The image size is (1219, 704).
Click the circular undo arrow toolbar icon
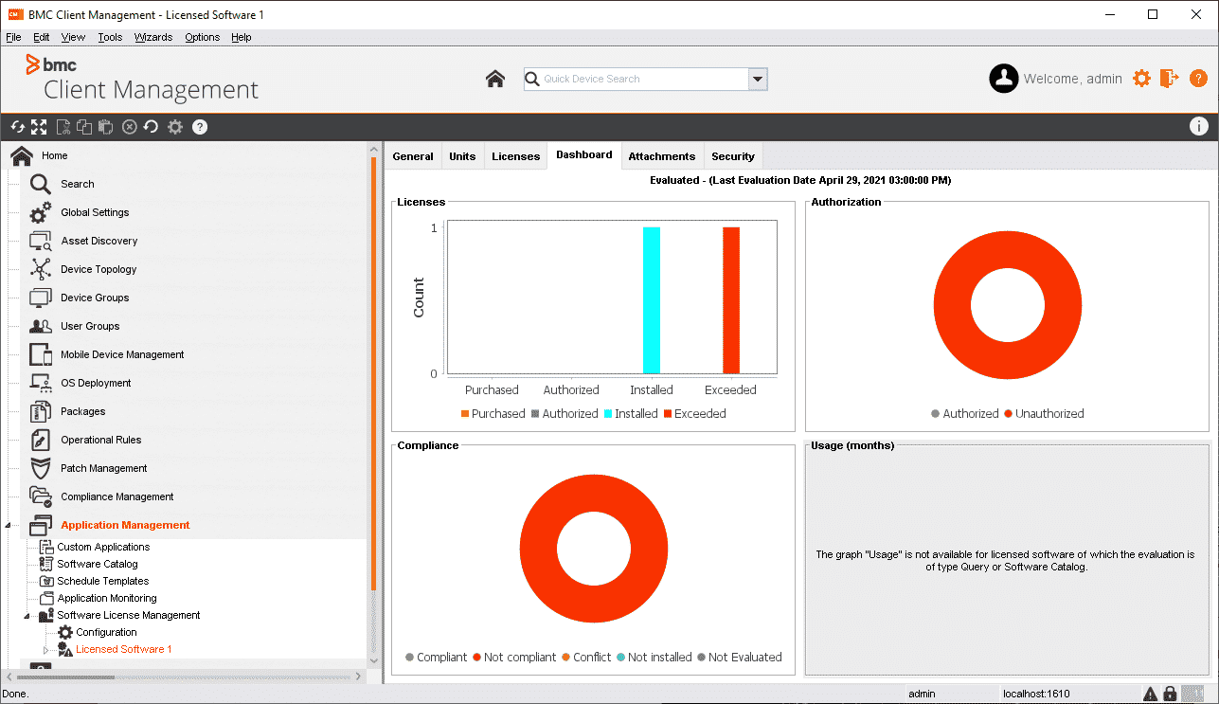click(151, 127)
